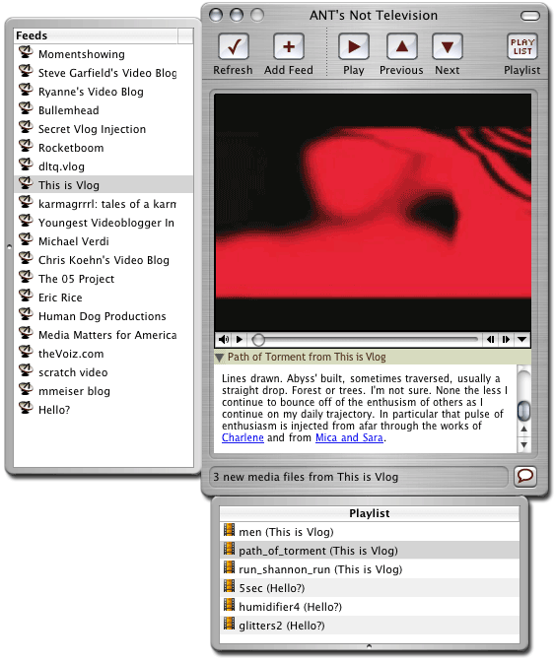The width and height of the screenshot is (555, 661).
Task: Toggle the Playlist drawer icon
Action: [x=522, y=47]
